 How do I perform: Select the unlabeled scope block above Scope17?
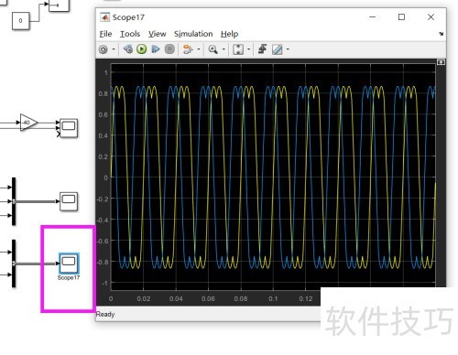coord(69,201)
